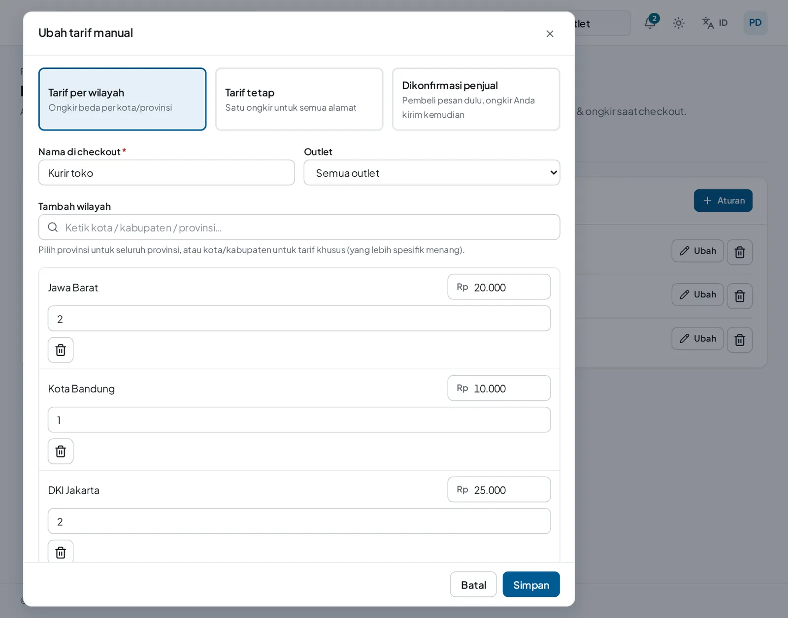This screenshot has height=618, width=788.
Task: Edit the Jawa Barat price field
Action: (499, 287)
